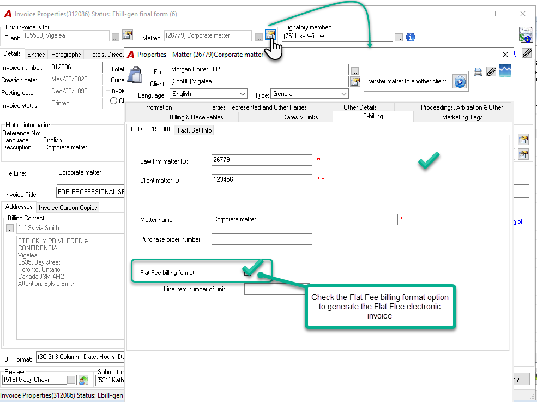The width and height of the screenshot is (537, 402).
Task: Open attachments paperclip in matter Properties dialog
Action: [491, 71]
